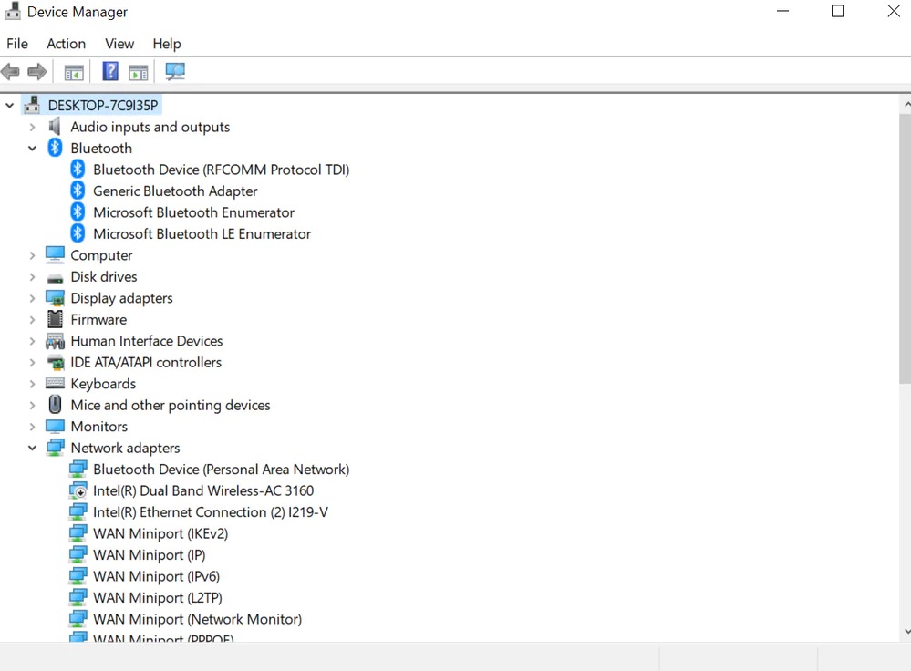
Task: Open the View menu
Action: (119, 44)
